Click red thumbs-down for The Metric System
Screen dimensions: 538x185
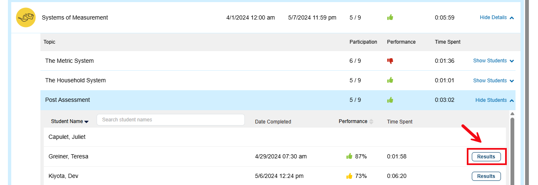tap(390, 61)
